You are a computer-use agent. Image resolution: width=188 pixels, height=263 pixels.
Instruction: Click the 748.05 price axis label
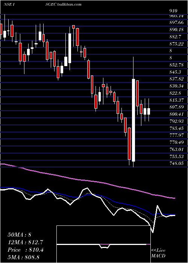pos(177,163)
